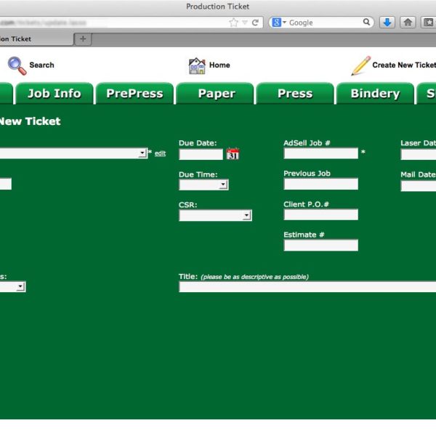The image size is (436, 436).
Task: Click into the AdSell Job # field
Action: pyautogui.click(x=320, y=153)
